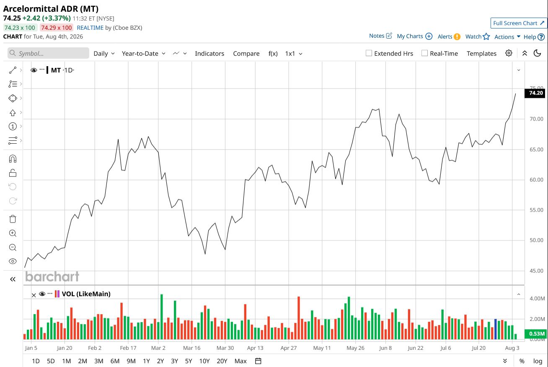Click the 10Y range button
The width and height of the screenshot is (548, 367).
tap(204, 361)
